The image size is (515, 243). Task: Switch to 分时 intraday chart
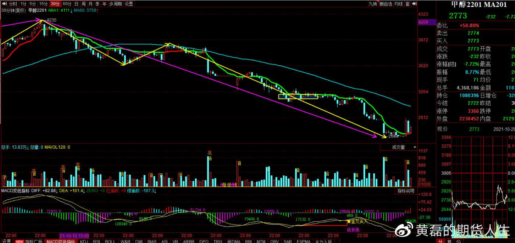tap(13, 4)
